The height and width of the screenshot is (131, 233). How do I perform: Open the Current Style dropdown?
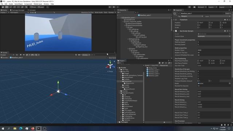(214, 36)
